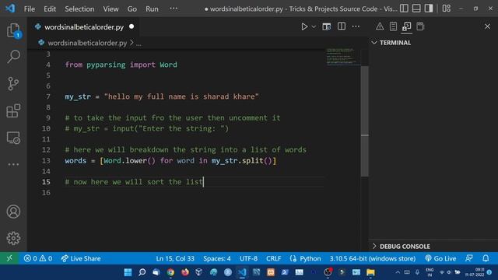Go to line via Ln 15, Col 33
Image resolution: width=498 pixels, height=280 pixels.
(175, 258)
